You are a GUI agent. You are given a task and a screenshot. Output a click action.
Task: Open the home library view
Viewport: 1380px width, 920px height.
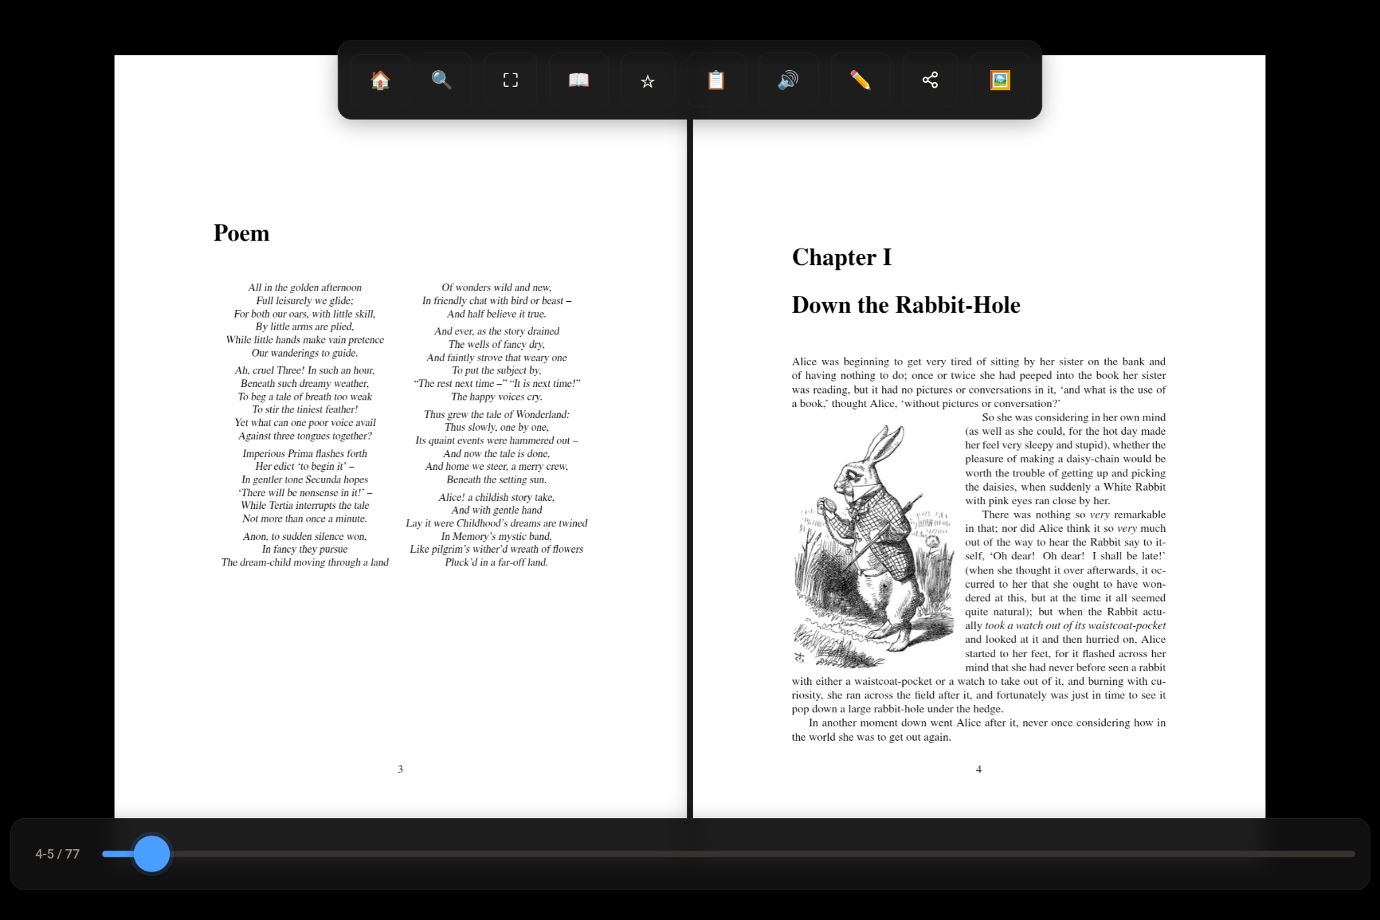coord(379,80)
